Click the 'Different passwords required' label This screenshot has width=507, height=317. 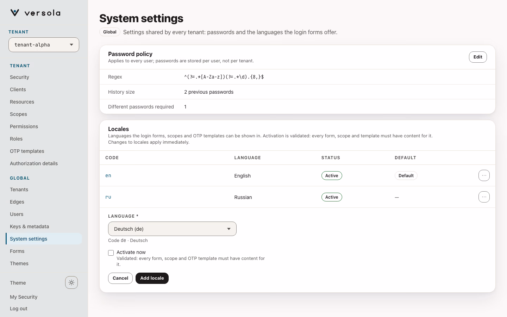[141, 107]
